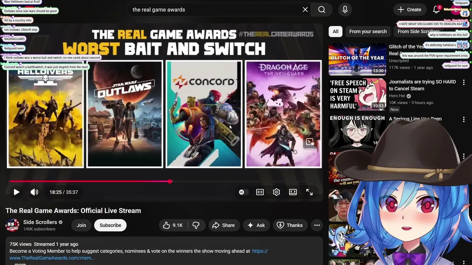Open Free Speech on Steam thumbnail
The width and height of the screenshot is (472, 265).
click(x=357, y=95)
